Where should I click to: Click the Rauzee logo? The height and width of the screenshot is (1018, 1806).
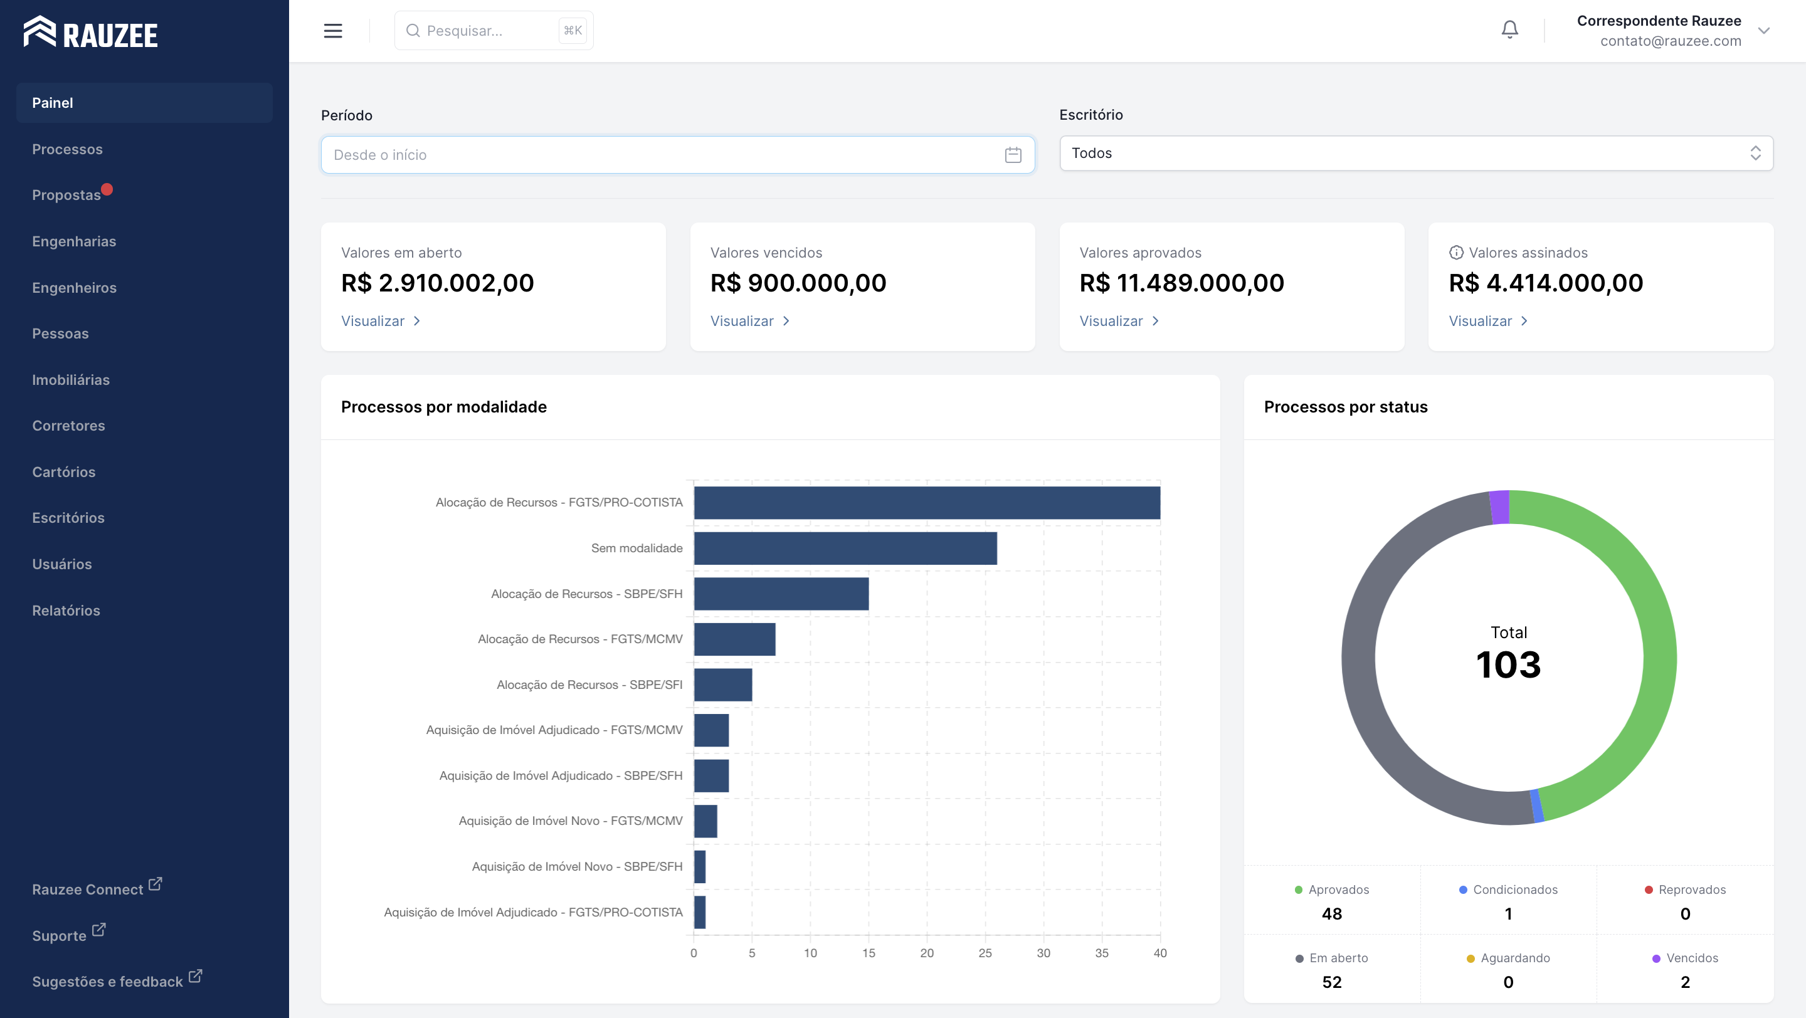(91, 32)
